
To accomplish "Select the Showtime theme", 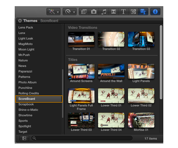I will pos(25,115).
